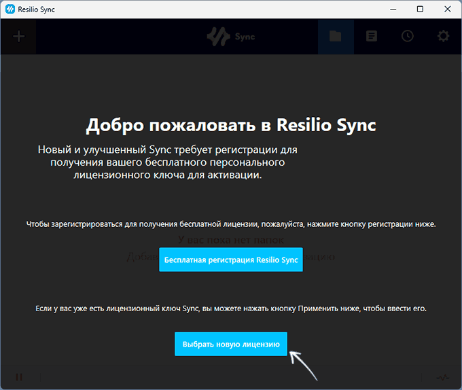The width and height of the screenshot is (462, 390).
Task: Open the settings gear icon
Action: pyautogui.click(x=443, y=36)
